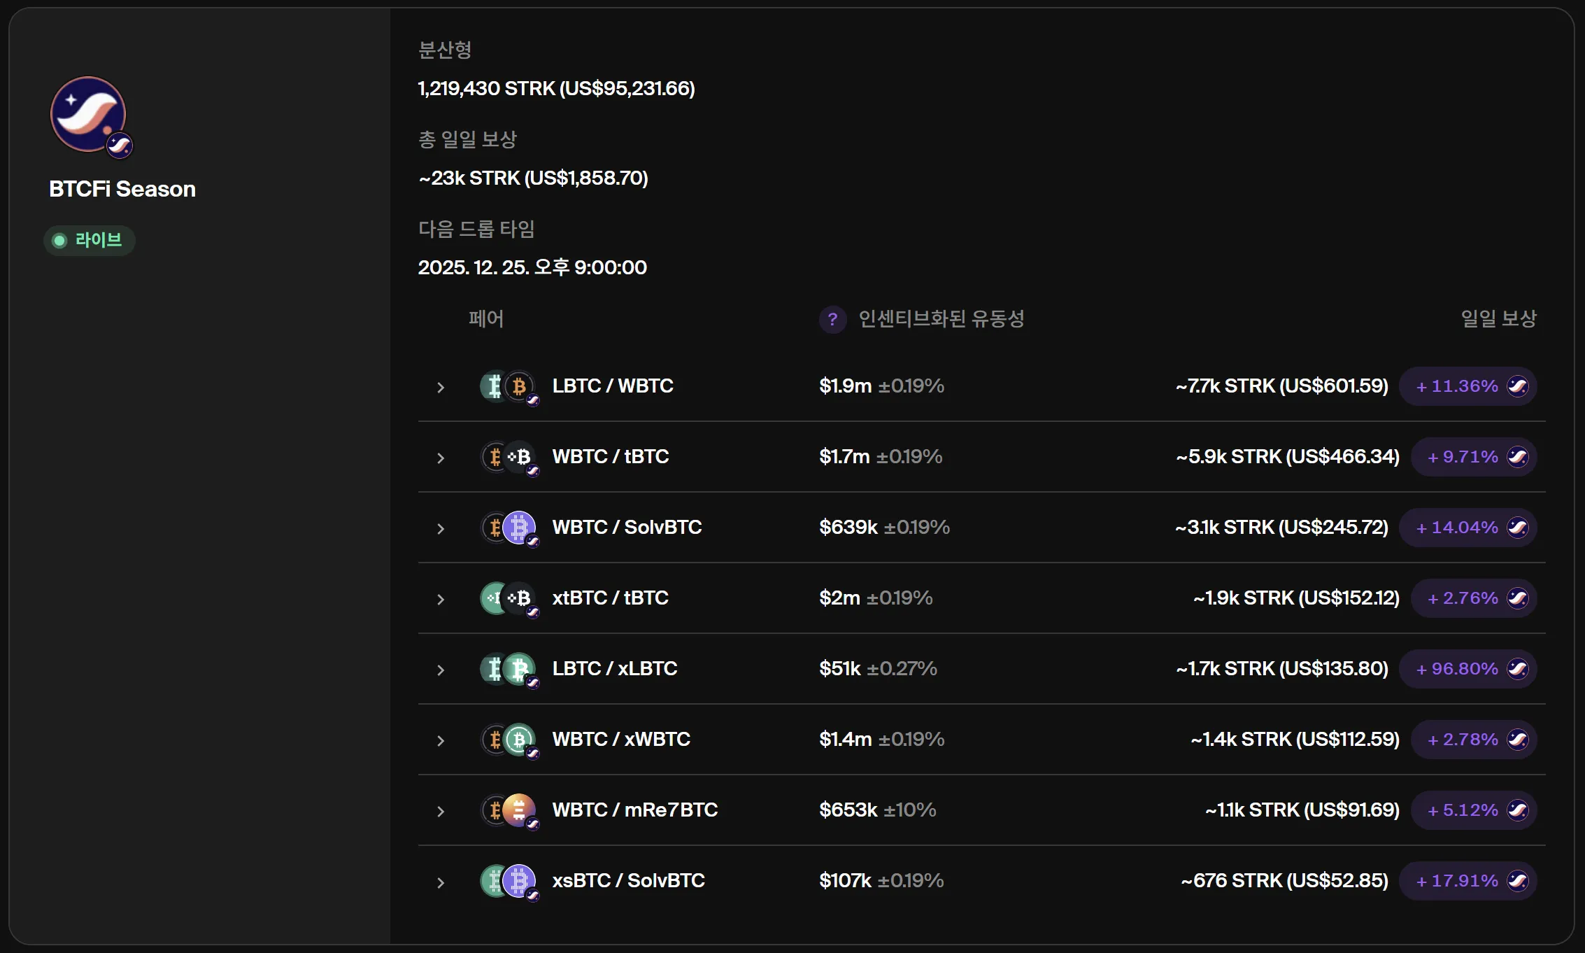Click the WBTC / mRe7BTC token pair icon
Screen dimensions: 1585x953
coord(508,810)
